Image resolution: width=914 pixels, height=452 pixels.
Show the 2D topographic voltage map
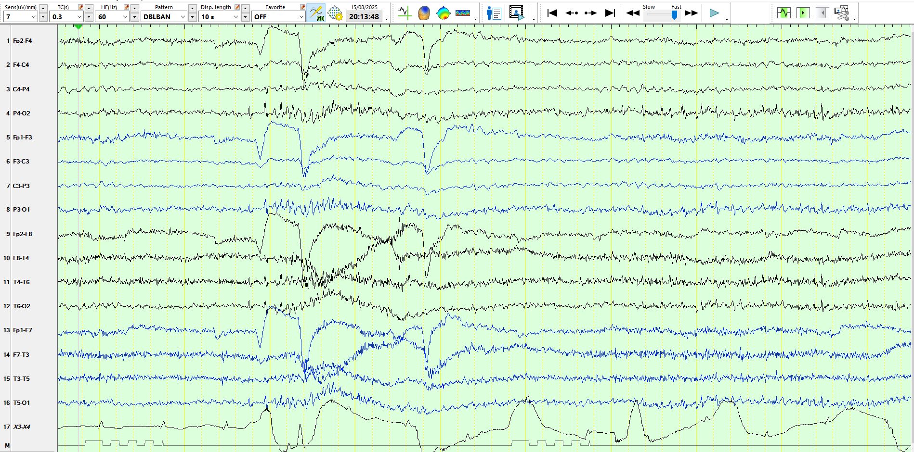443,13
